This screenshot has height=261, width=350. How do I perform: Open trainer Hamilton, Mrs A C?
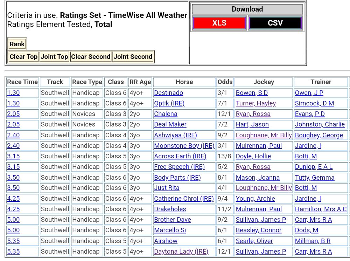point(321,209)
